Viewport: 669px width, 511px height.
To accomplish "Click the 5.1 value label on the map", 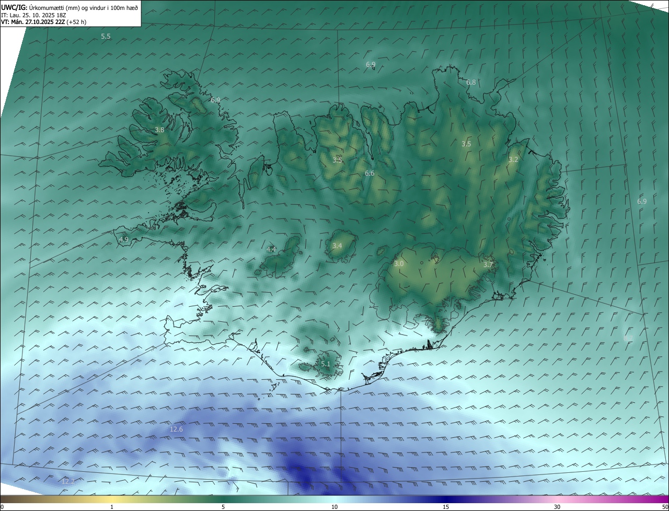I will tap(326, 364).
